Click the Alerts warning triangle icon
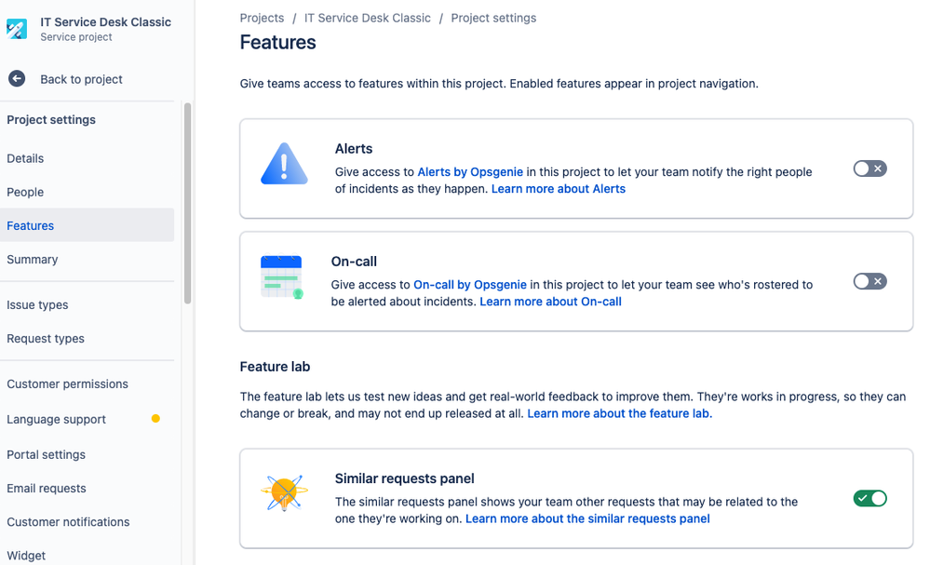This screenshot has width=930, height=565. coord(284,166)
